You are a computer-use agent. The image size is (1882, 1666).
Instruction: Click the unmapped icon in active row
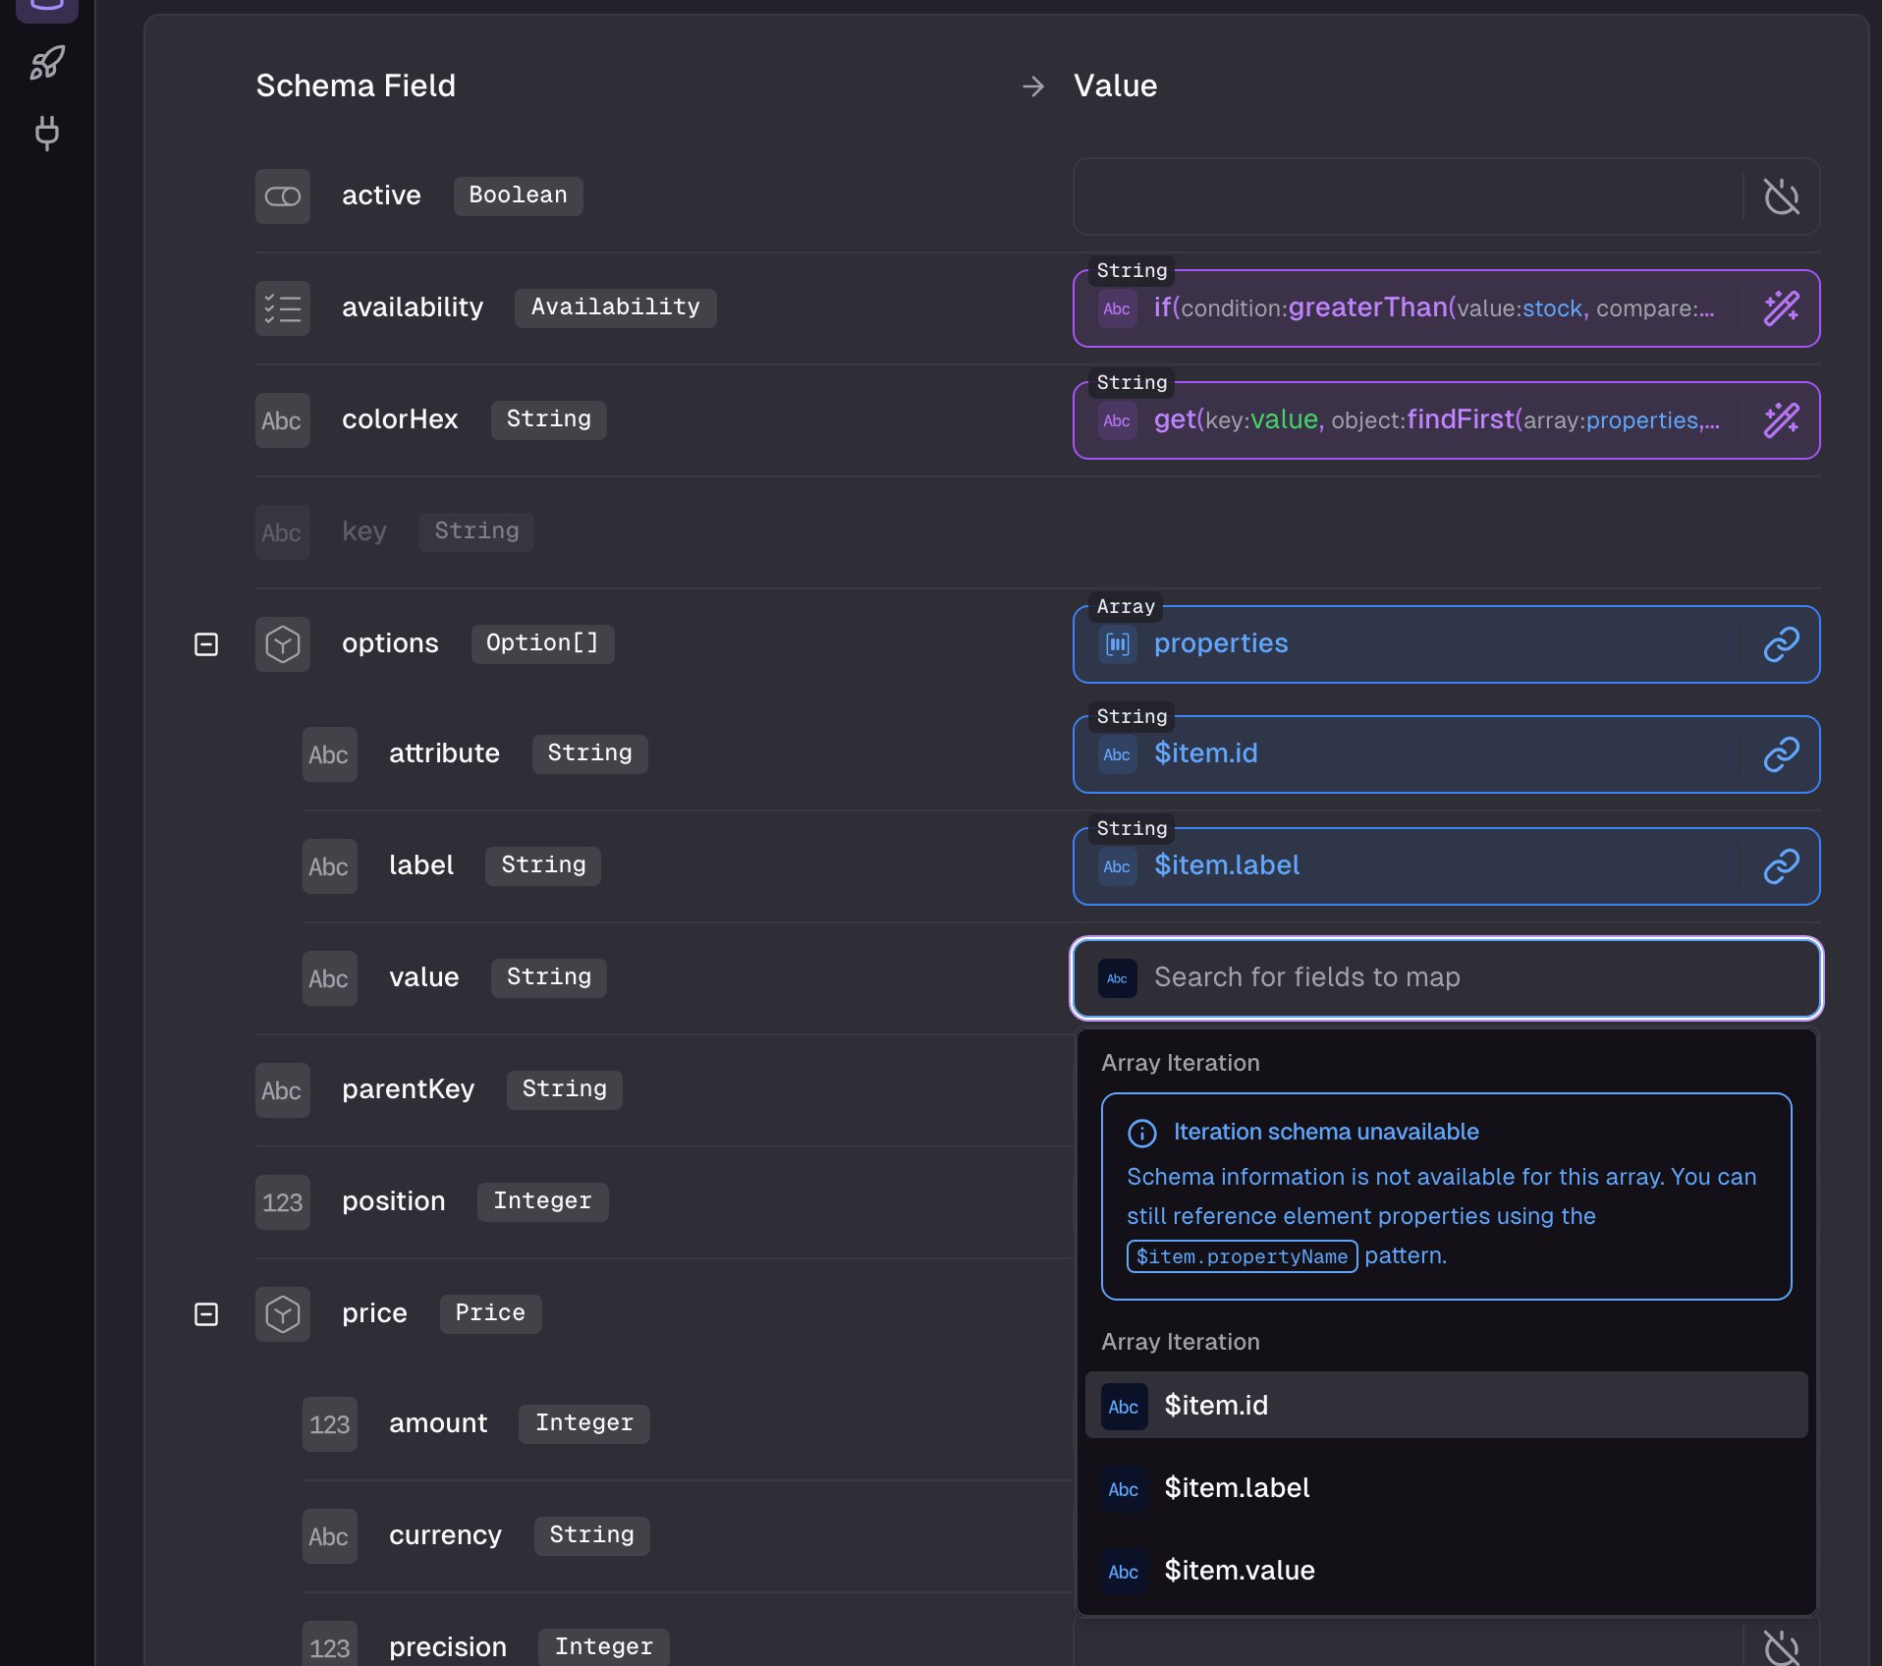coord(1781,196)
